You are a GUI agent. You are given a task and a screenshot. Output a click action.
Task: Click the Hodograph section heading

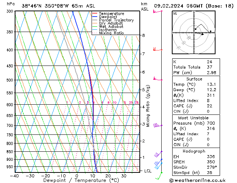point(194,151)
